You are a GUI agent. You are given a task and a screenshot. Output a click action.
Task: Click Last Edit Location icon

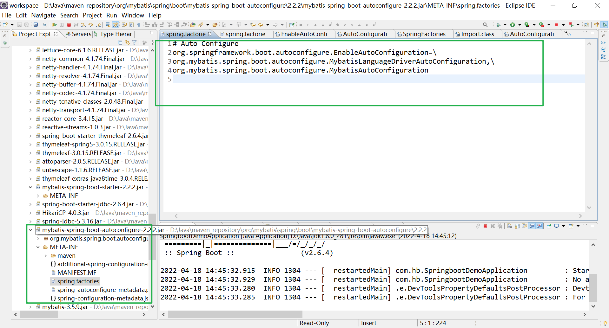click(253, 25)
